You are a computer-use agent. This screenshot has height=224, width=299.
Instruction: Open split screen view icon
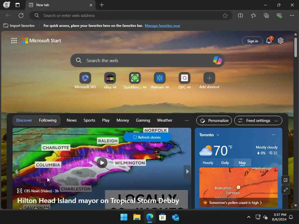pos(241,16)
